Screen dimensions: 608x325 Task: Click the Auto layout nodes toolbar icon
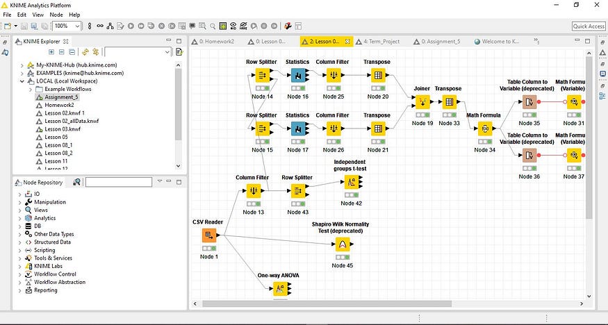(110, 26)
